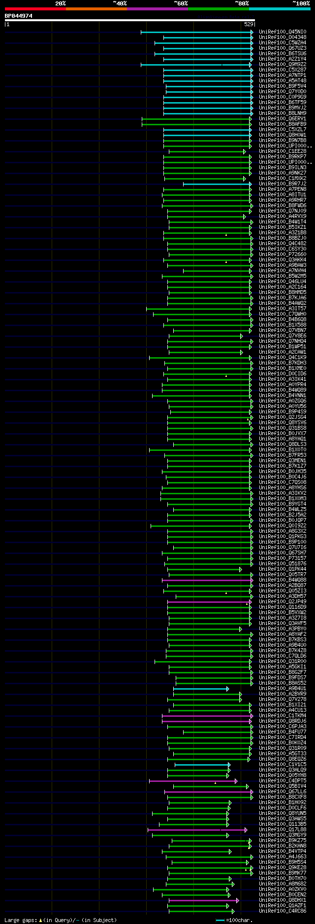Click label UniRef100_Q3ALQ9
The height and width of the screenshot is (924, 315).
(x=283, y=770)
